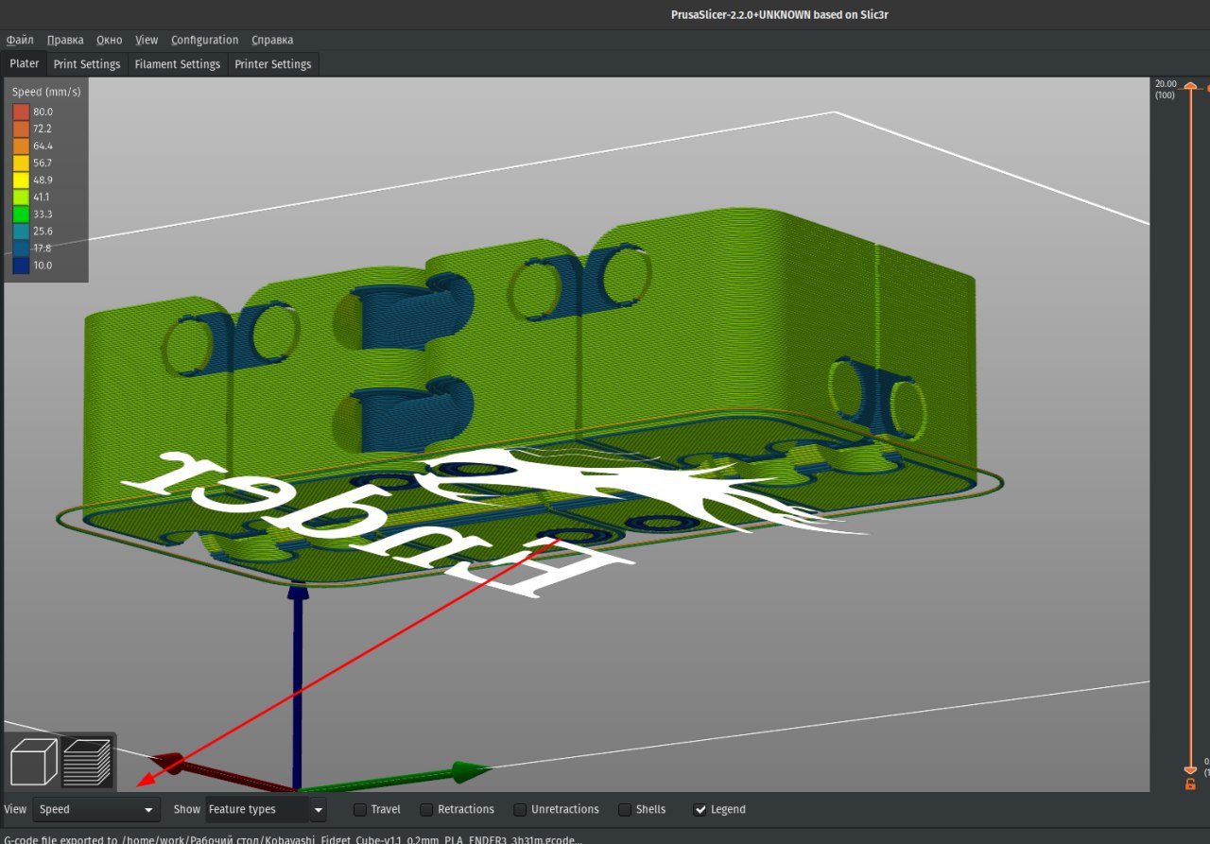The width and height of the screenshot is (1210, 844).
Task: Open the Справка menu
Action: [x=272, y=40]
